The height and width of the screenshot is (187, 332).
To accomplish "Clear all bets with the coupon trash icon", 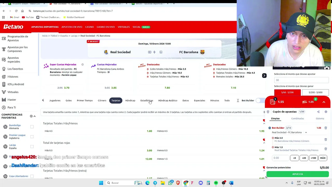I will pyautogui.click(x=268, y=112).
